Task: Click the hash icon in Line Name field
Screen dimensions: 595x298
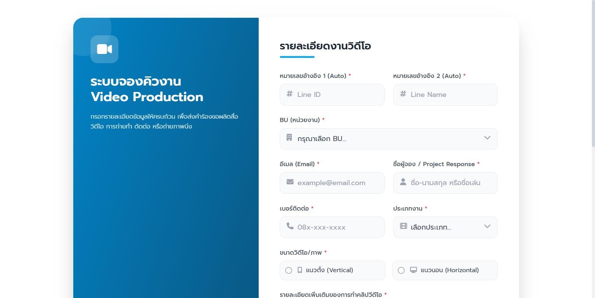Action: tap(403, 94)
